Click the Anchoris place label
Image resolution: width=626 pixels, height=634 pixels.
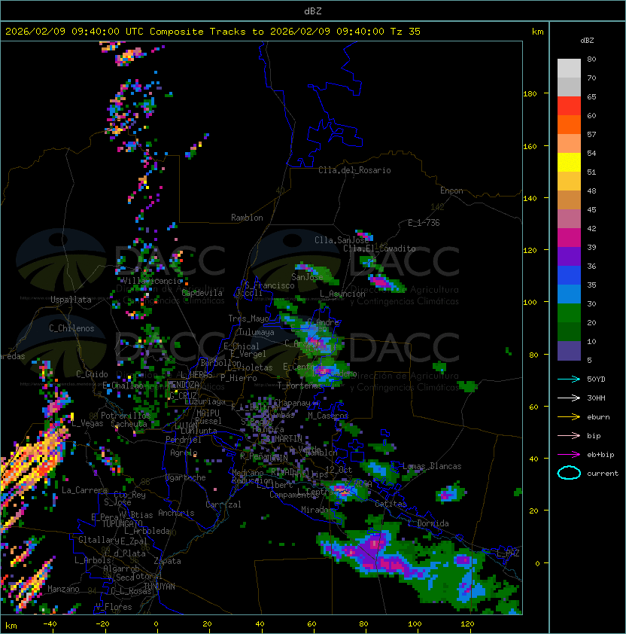(176, 513)
